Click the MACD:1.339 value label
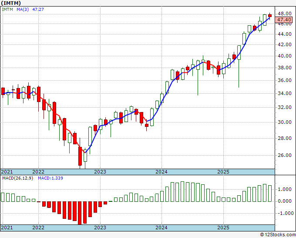 pyautogui.click(x=50, y=178)
